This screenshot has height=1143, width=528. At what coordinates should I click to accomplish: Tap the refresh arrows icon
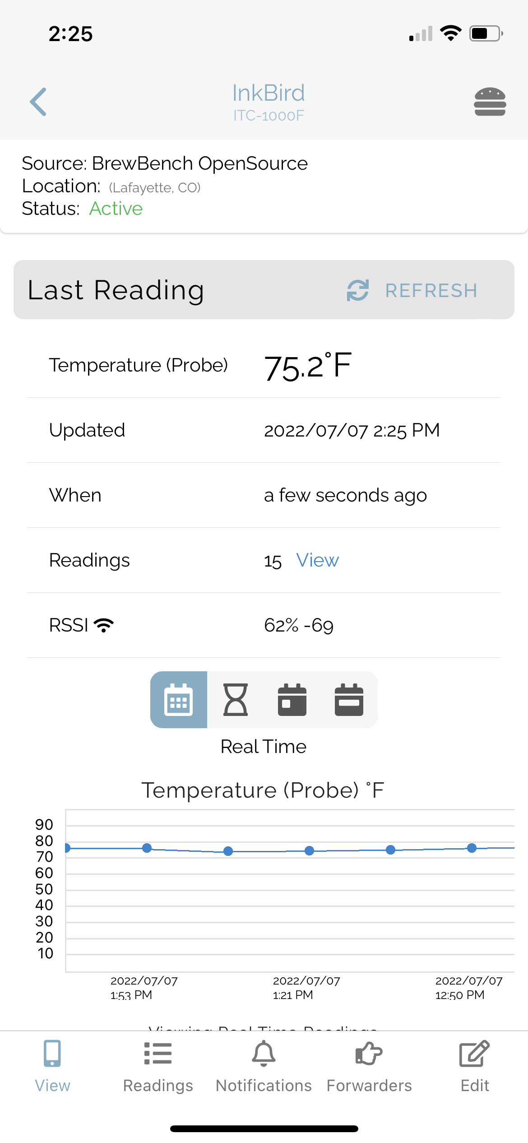pyautogui.click(x=358, y=290)
